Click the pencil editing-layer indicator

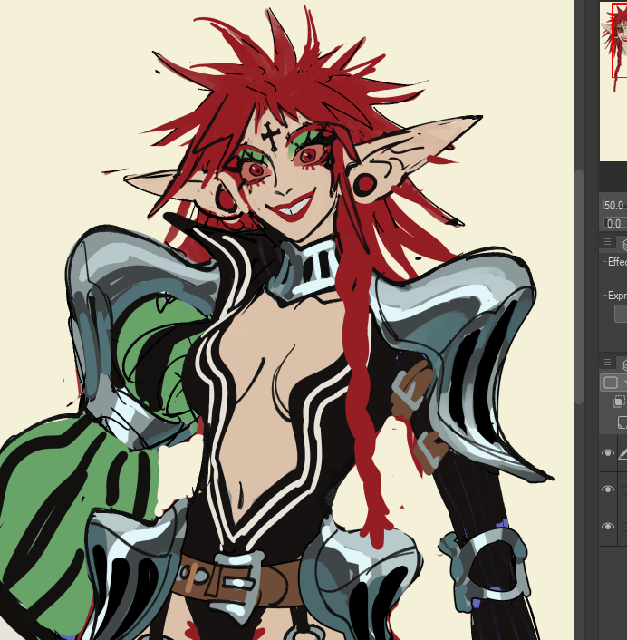[622, 453]
